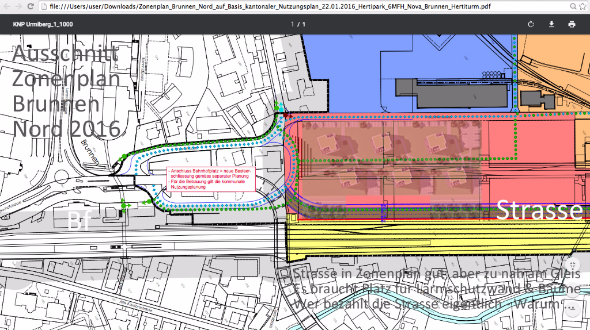Click the browser back arrow
This screenshot has width=590, height=330.
coord(6,6)
